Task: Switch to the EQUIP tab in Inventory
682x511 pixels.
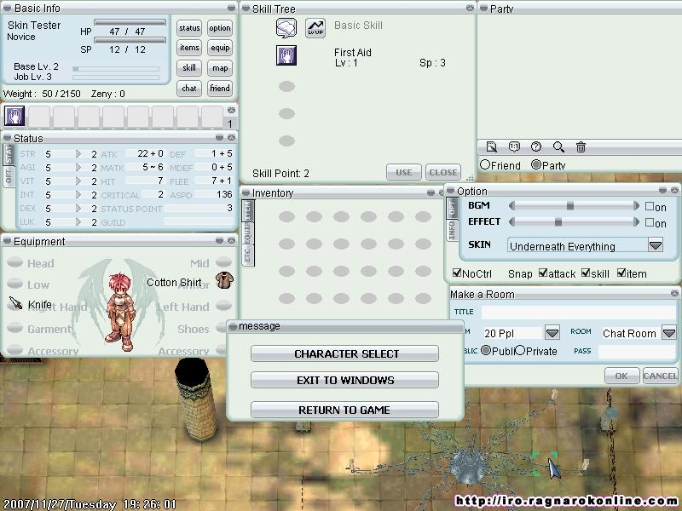Action: 248,233
